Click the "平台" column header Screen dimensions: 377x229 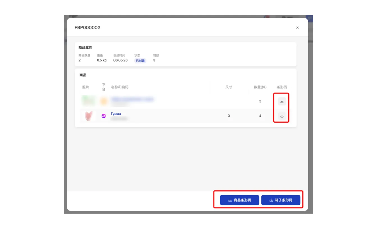click(x=104, y=87)
